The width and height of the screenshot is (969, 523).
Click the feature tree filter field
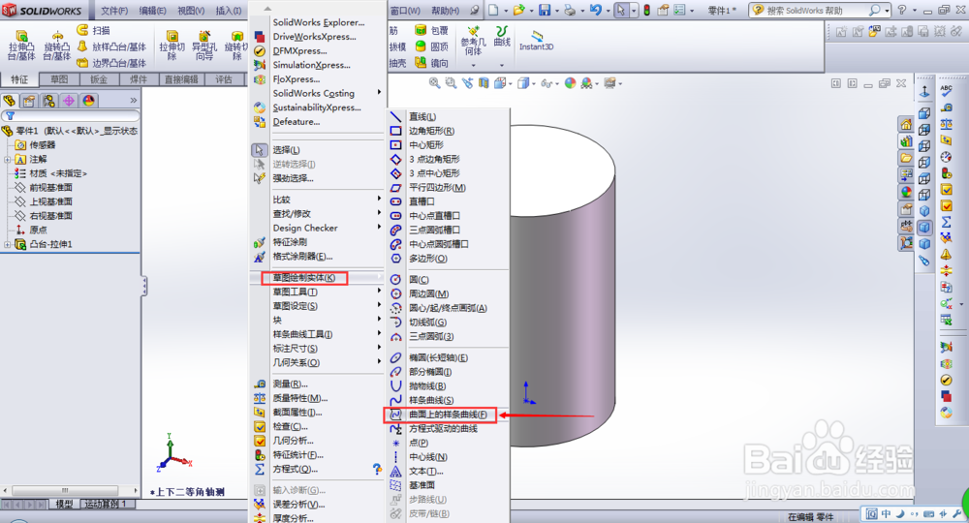click(x=71, y=115)
